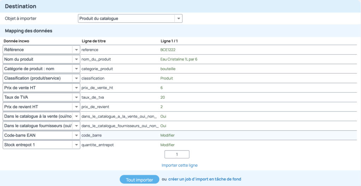Screen dimensions: 361x186
Task: Click the value 6 in prix_de_vente_ht row
Action: [161, 88]
